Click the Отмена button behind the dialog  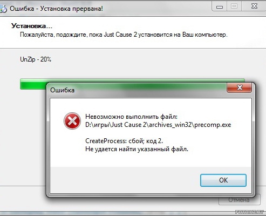(239, 200)
